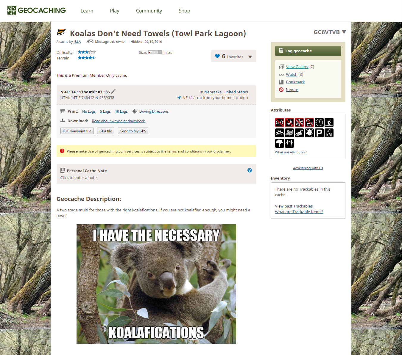Viewport: 402px width, 355px height.
Task: Click the koala meme image
Action: point(156,284)
